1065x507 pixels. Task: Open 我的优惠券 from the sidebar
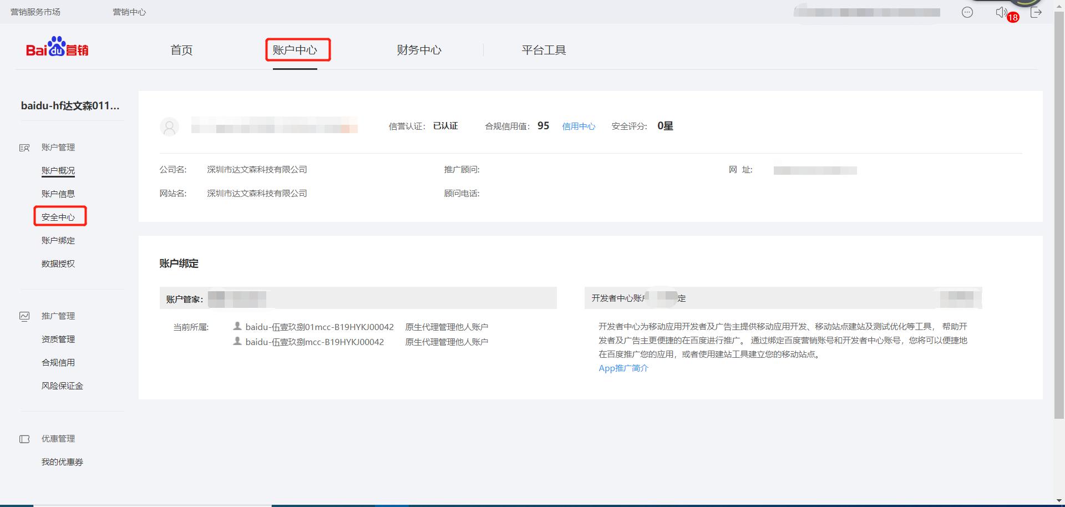click(63, 462)
